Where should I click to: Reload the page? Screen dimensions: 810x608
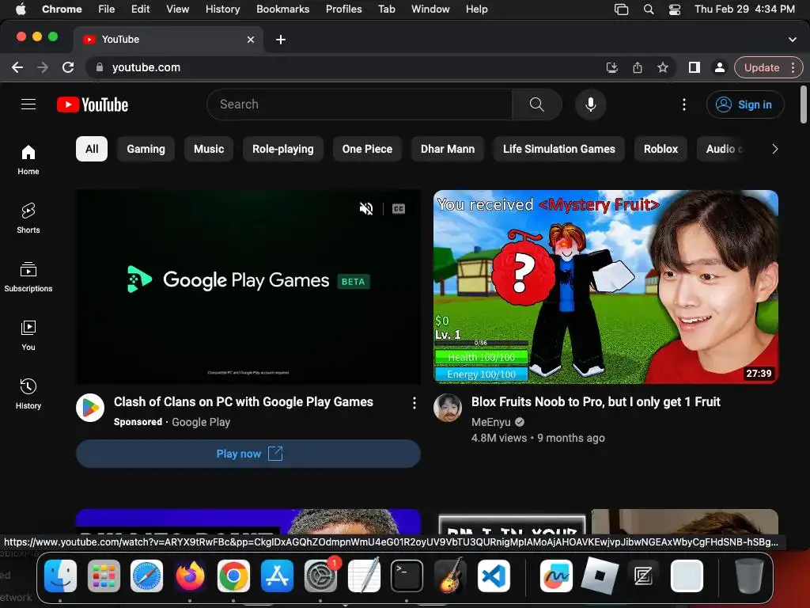(68, 68)
